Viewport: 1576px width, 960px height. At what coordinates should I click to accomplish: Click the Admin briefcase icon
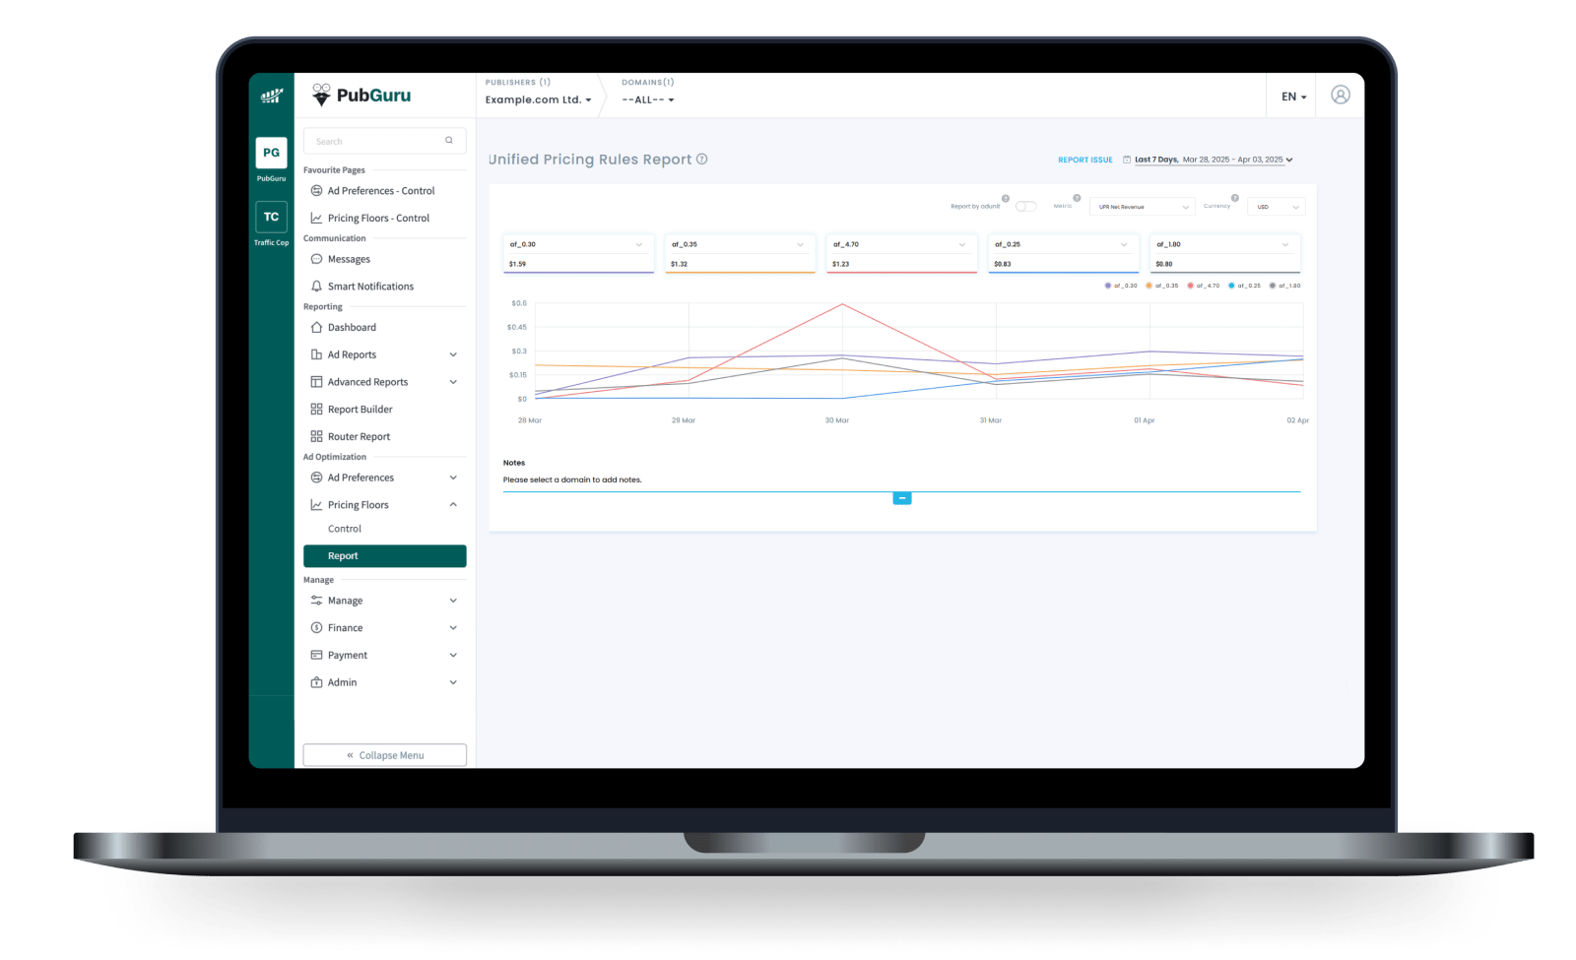click(x=316, y=682)
